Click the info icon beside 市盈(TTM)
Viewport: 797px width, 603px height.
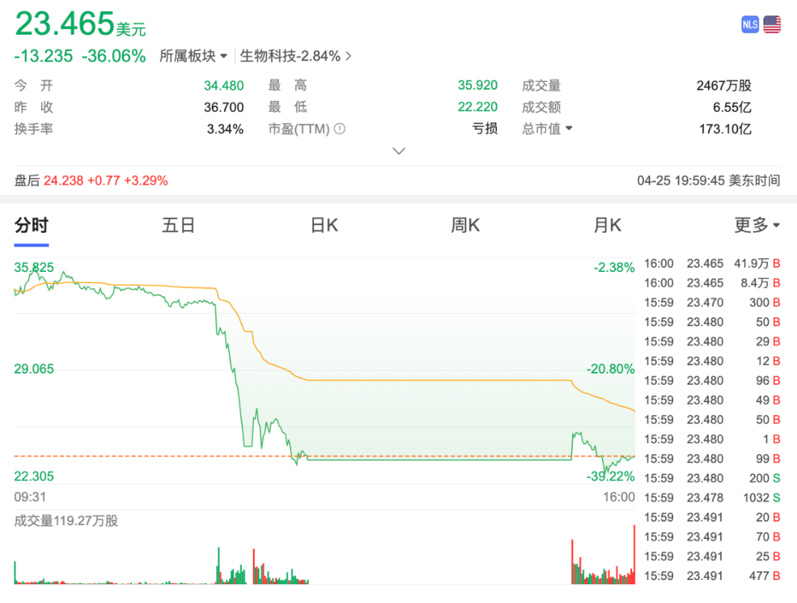(x=340, y=129)
